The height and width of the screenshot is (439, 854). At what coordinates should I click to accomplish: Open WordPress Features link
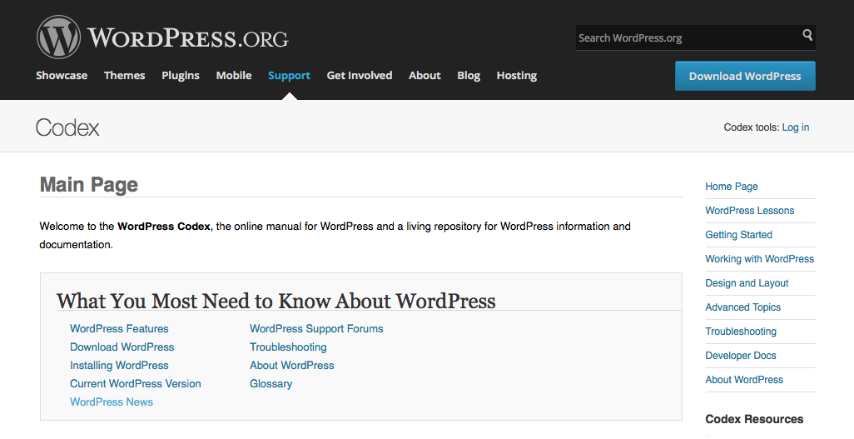click(x=119, y=329)
